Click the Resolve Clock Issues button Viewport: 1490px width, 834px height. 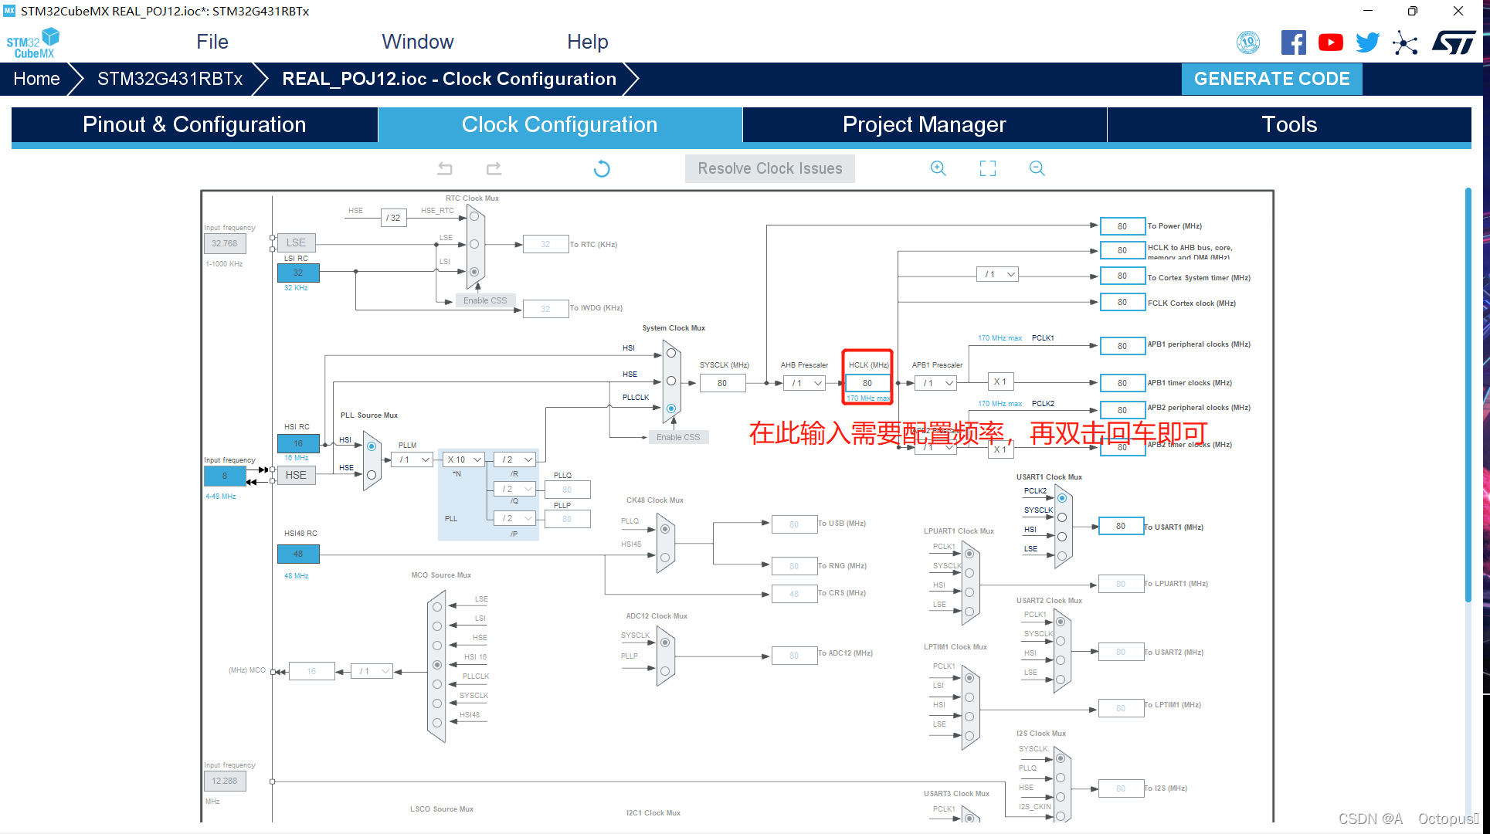click(x=769, y=168)
